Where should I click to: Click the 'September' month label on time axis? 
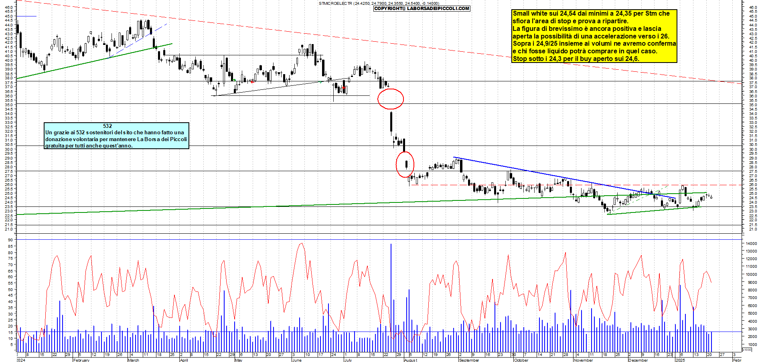tap(469, 360)
